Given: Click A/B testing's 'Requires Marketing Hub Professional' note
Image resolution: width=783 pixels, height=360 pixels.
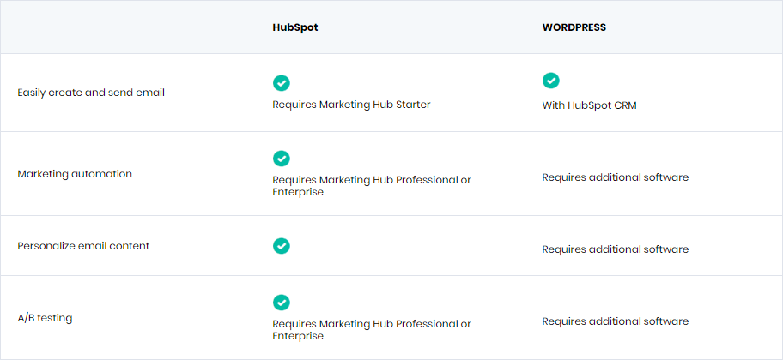Looking at the screenshot, I should (372, 330).
